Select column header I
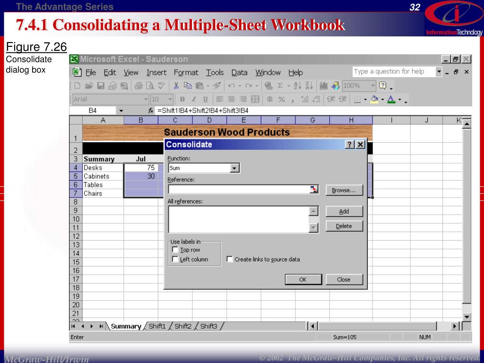The height and width of the screenshot is (363, 484). click(x=391, y=120)
